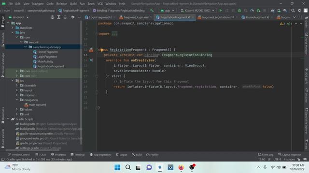Screen dimensions: 309x173
Task: Click UTF-8 encoding in status bar
Action: tap(277, 159)
